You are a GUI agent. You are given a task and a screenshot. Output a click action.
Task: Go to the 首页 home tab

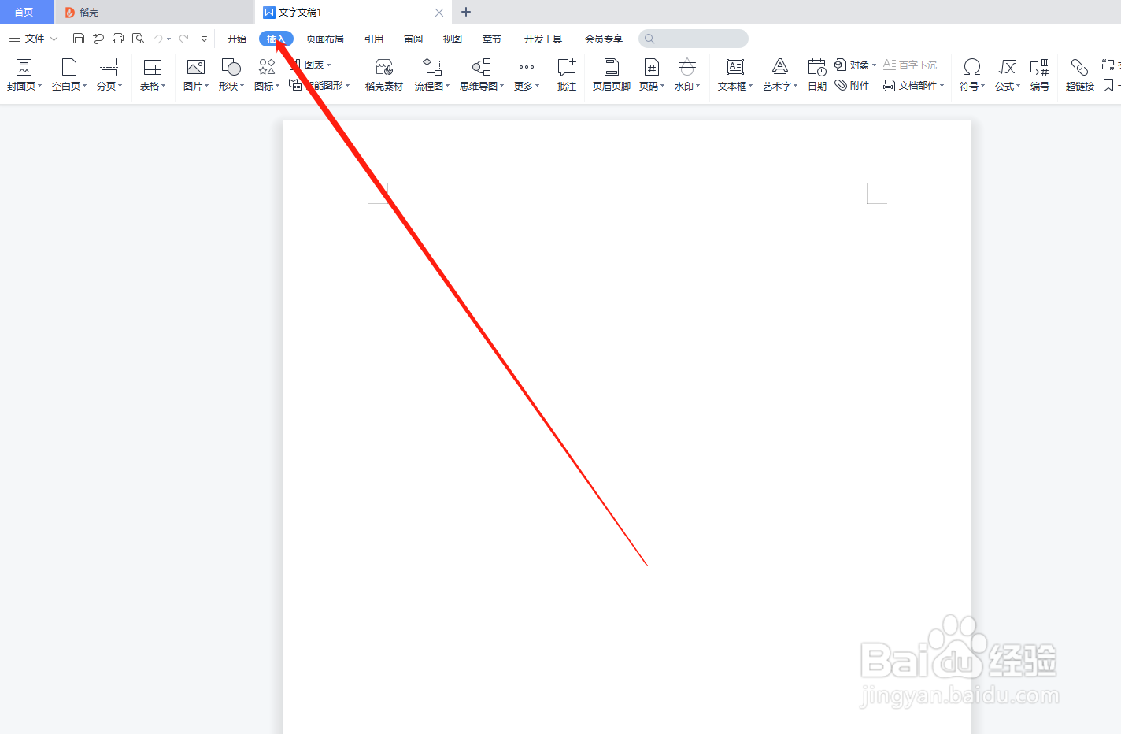tap(24, 12)
